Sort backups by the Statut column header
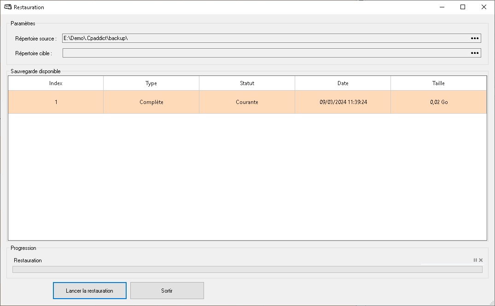Viewport: 495px width, 306px height. [247, 83]
